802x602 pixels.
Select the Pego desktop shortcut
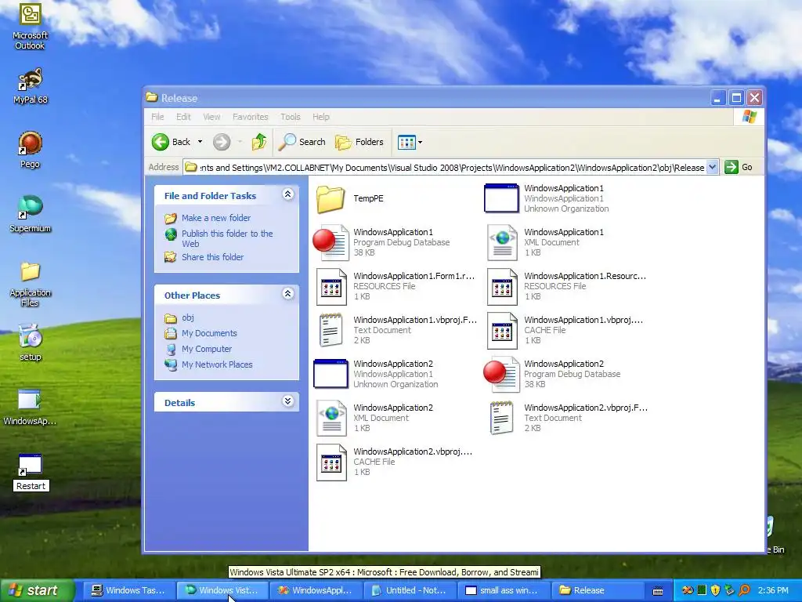click(30, 150)
